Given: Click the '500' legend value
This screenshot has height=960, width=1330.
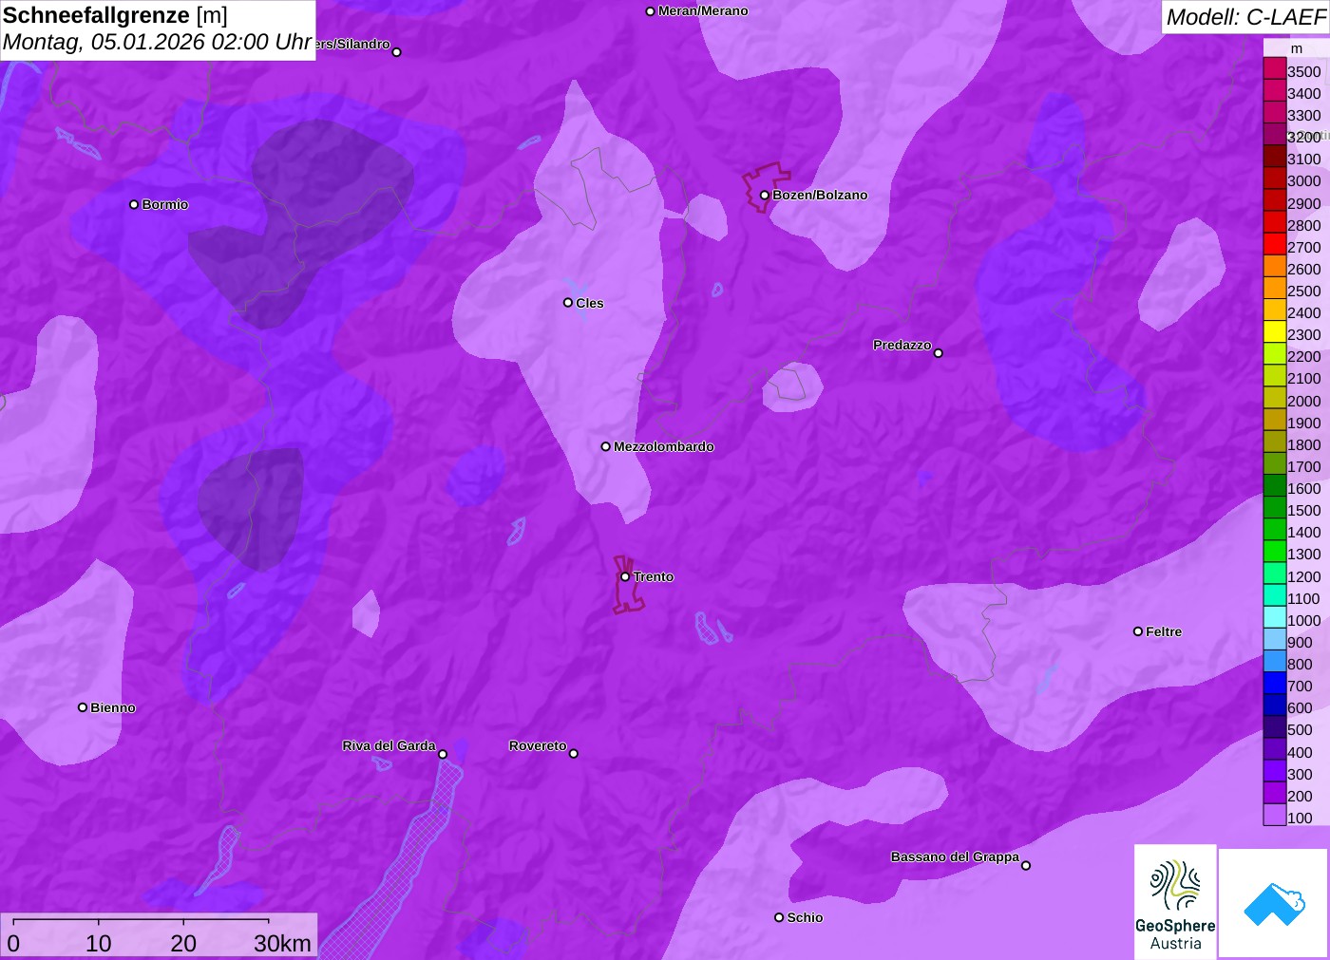Looking at the screenshot, I should (x=1301, y=729).
